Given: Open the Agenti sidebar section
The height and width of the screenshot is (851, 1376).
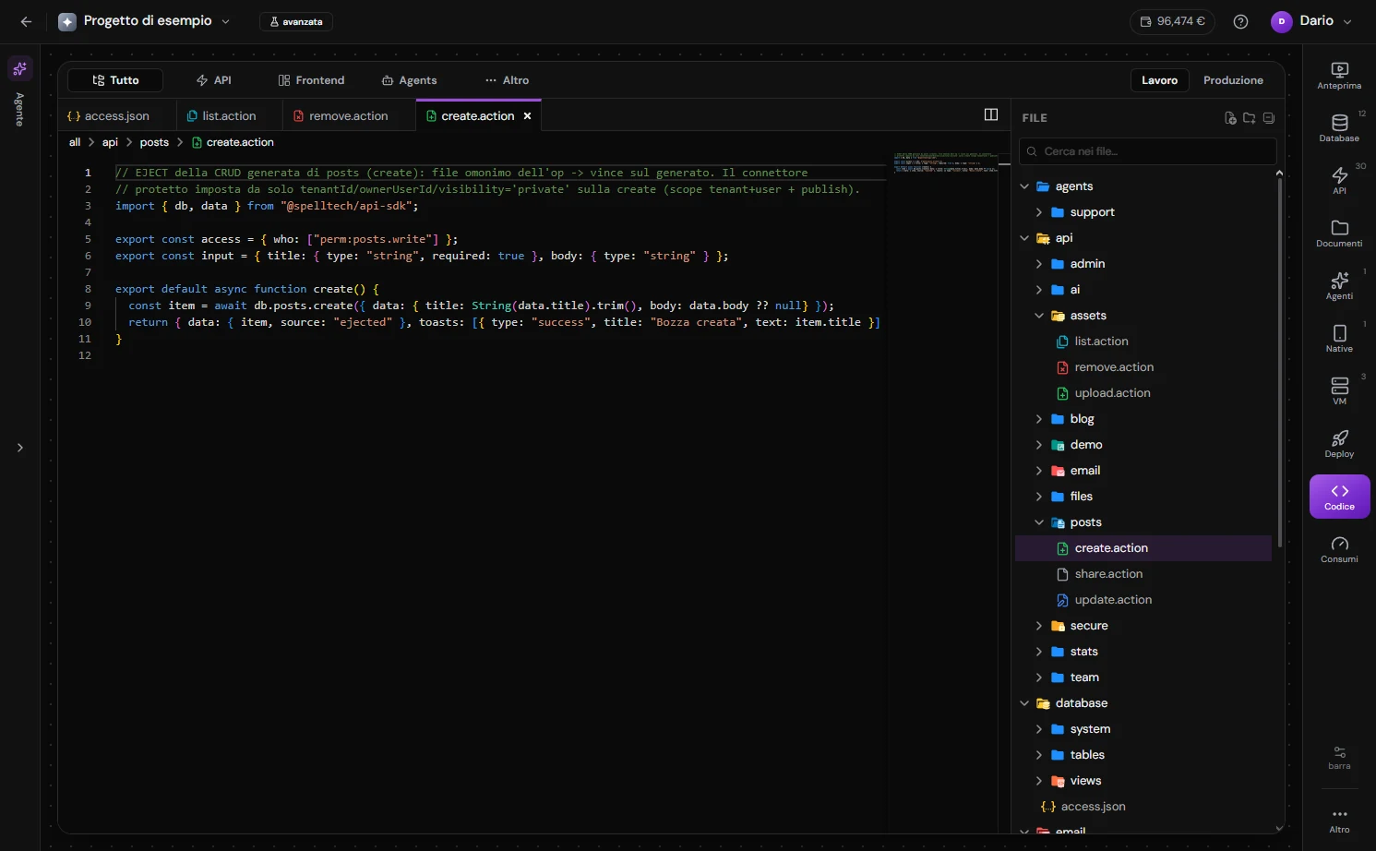Looking at the screenshot, I should [x=1339, y=286].
